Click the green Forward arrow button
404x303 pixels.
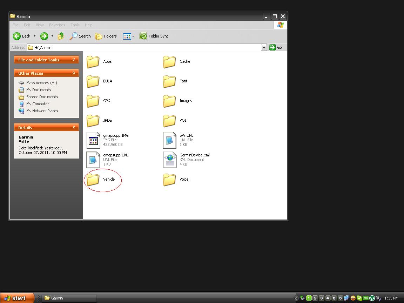44,36
